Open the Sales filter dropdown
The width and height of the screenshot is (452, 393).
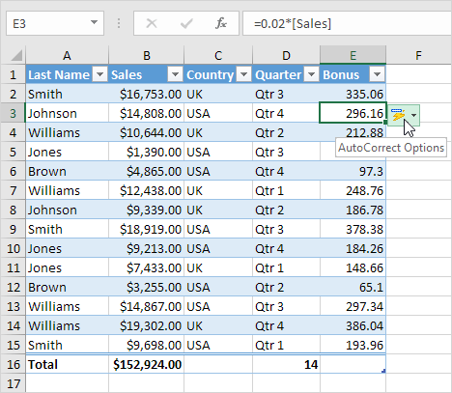coord(175,74)
